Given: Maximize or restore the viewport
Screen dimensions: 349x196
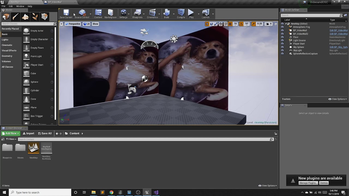Looking at the screenshot, I should (x=275, y=24).
